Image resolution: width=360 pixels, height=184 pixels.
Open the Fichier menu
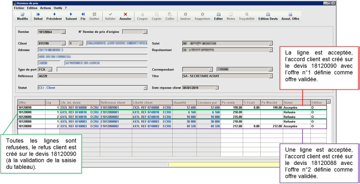[19, 8]
